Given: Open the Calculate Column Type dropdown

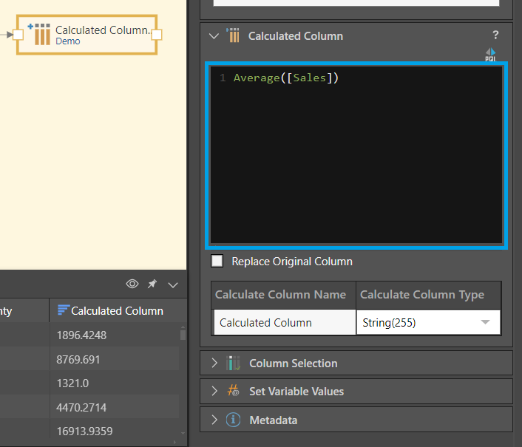Looking at the screenshot, I should pyautogui.click(x=485, y=322).
